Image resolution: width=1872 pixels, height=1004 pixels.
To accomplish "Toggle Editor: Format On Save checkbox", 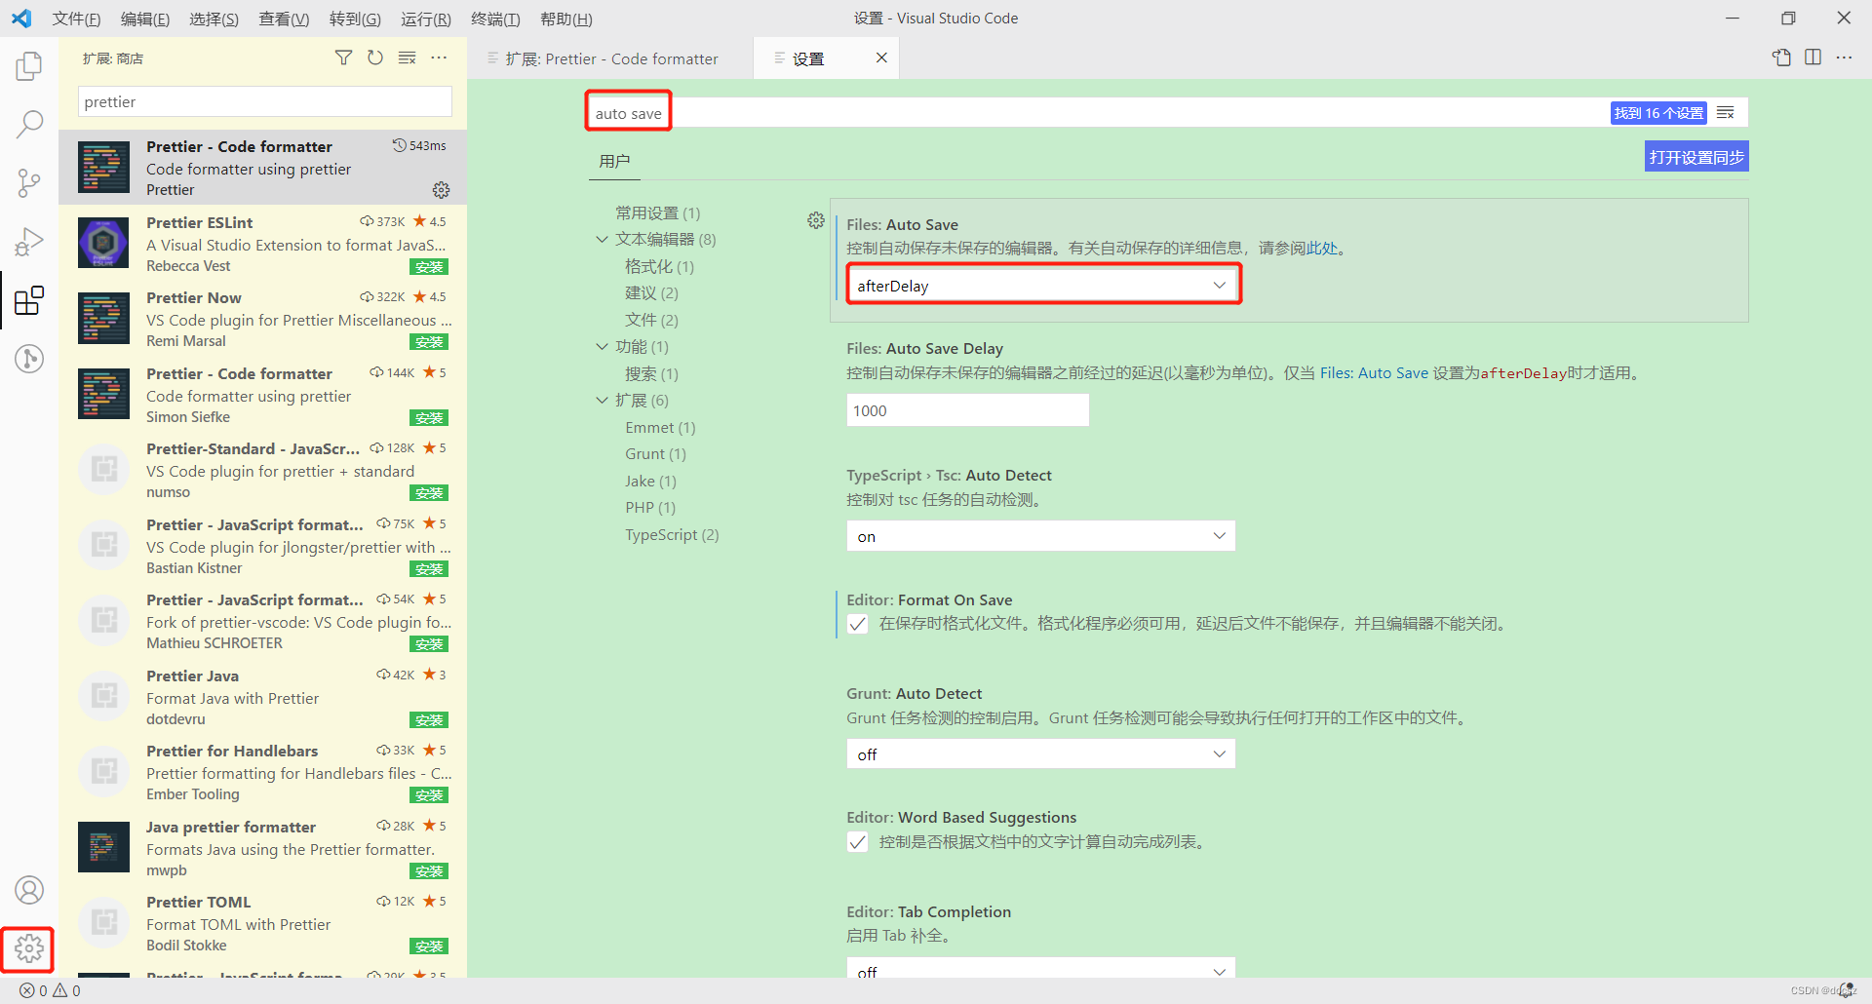I will pos(858,624).
